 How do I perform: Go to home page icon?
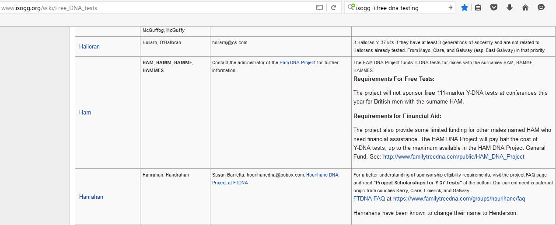coord(525,7)
